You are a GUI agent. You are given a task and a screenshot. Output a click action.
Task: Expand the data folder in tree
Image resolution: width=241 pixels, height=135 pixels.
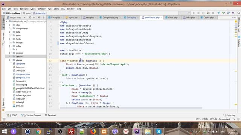[10, 32]
